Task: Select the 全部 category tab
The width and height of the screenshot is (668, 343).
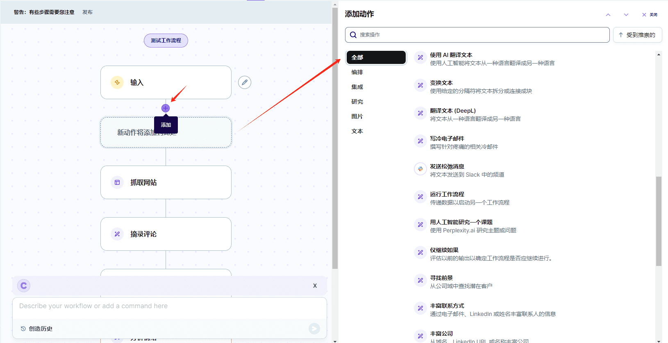Action: (376, 57)
